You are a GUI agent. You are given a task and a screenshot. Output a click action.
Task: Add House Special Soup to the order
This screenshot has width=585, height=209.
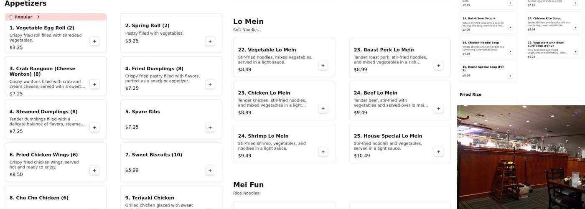(510, 76)
